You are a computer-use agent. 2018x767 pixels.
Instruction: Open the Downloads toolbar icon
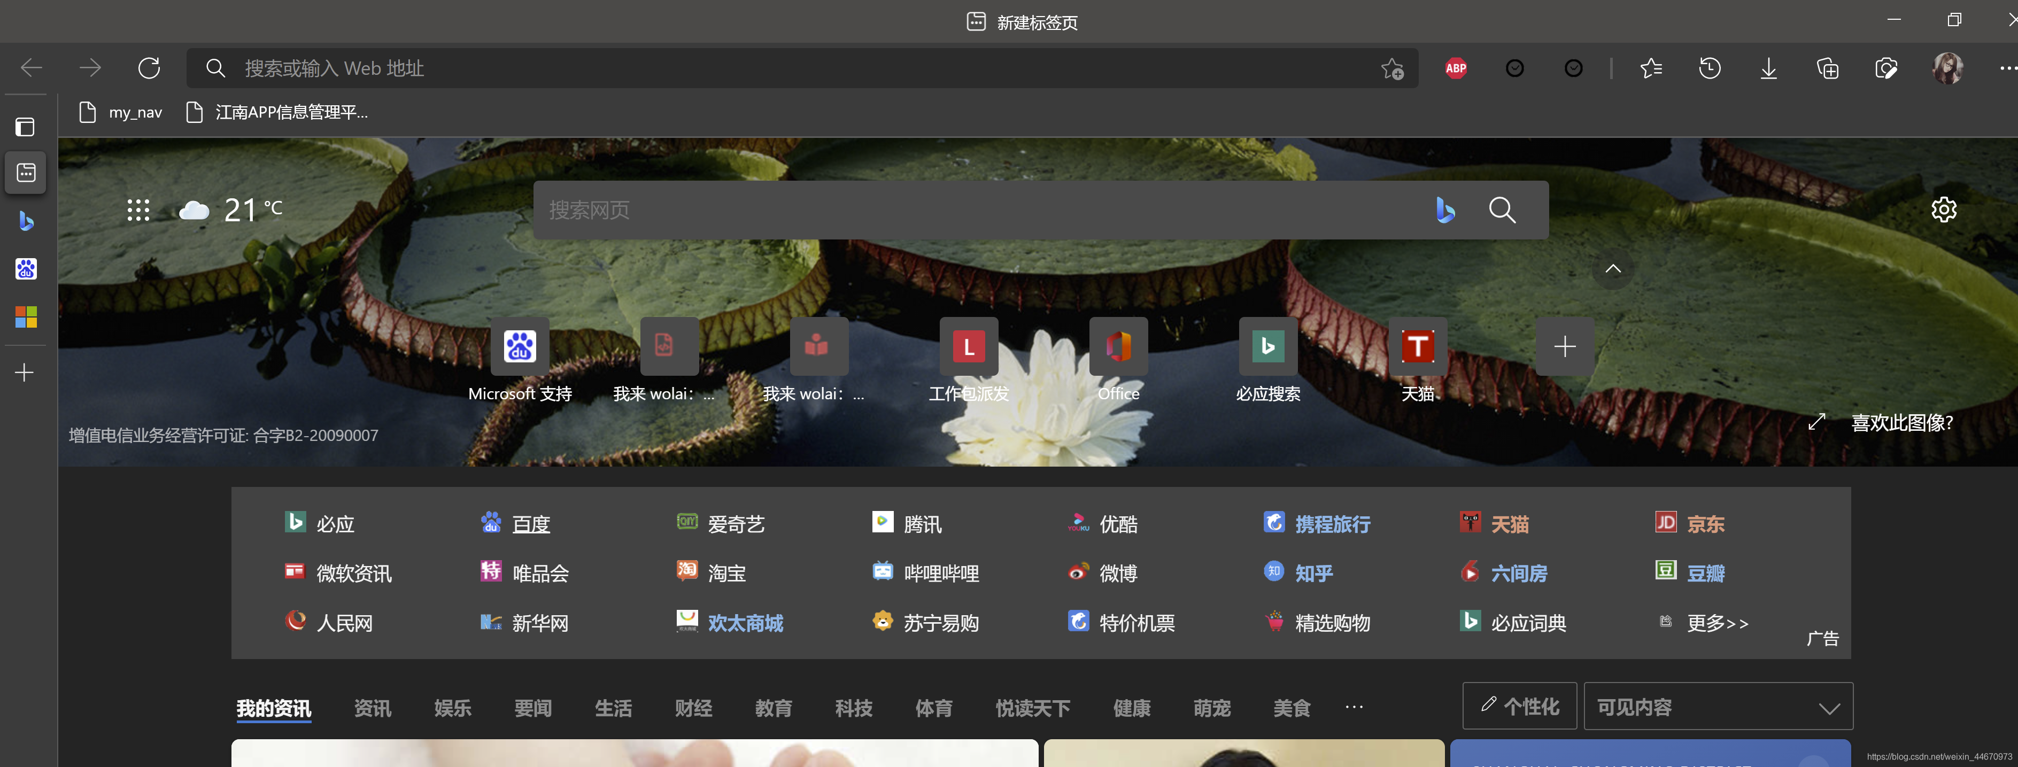click(1768, 68)
